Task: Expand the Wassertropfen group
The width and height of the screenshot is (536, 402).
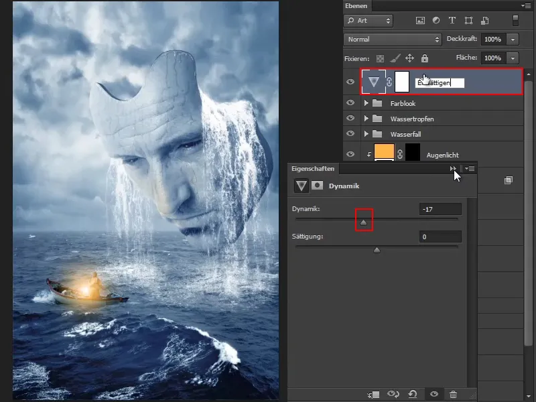Action: (366, 119)
